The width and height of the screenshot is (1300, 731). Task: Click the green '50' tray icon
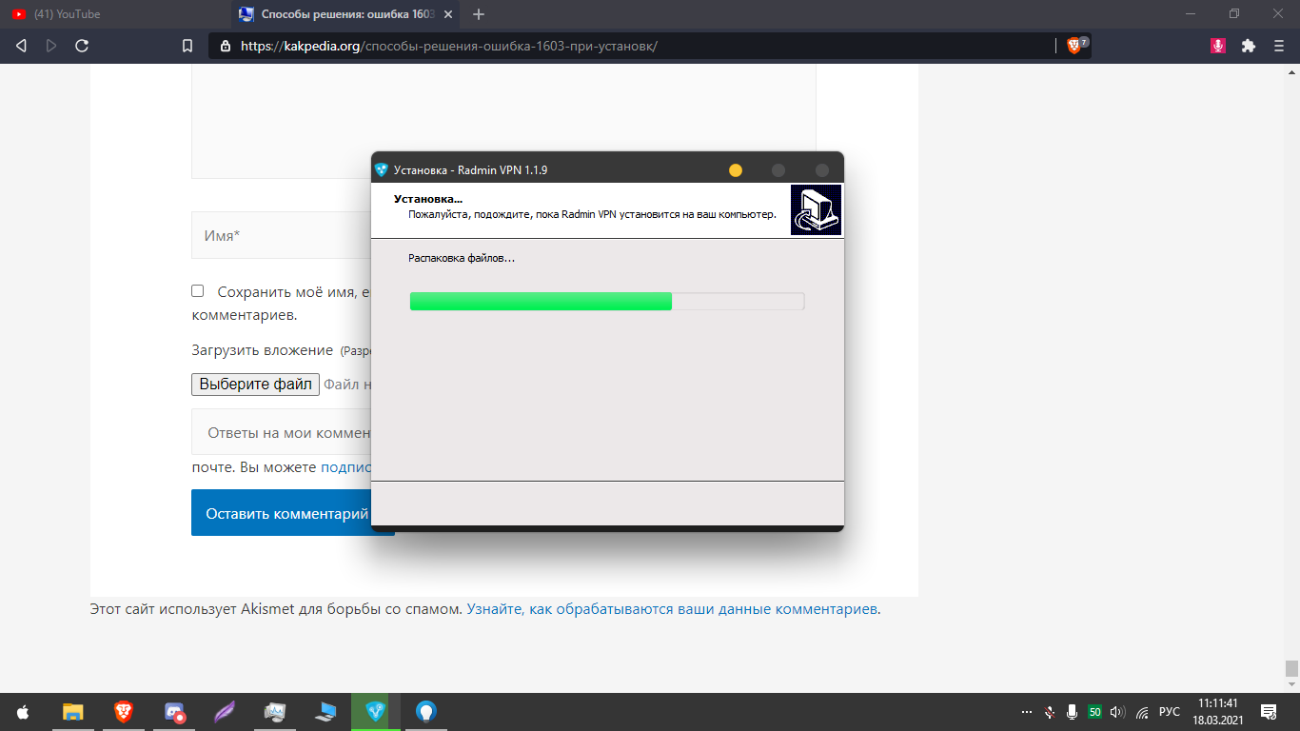tap(1094, 712)
